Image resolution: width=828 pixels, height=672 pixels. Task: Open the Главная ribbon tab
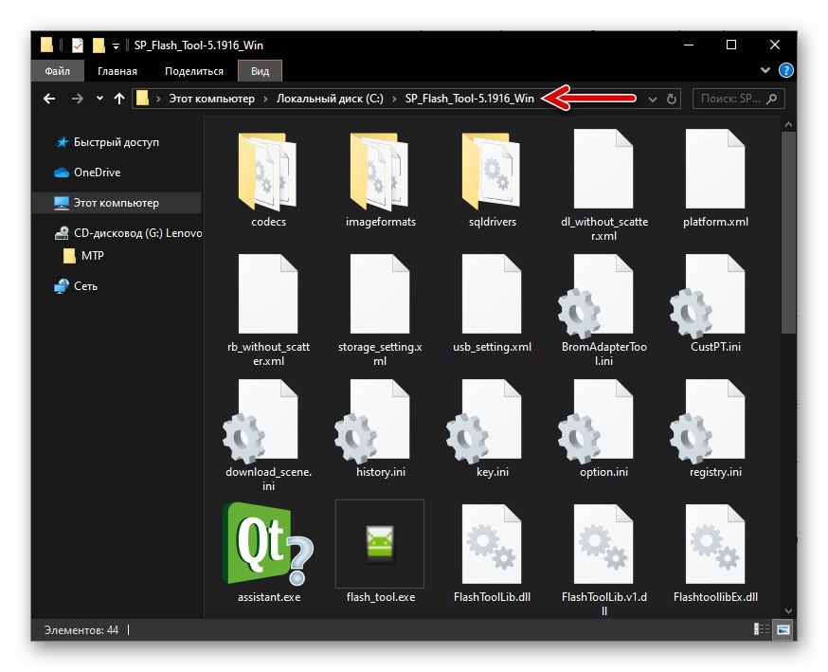coord(117,71)
